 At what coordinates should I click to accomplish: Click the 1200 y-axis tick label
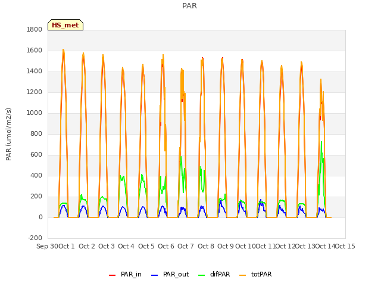tap(35, 92)
